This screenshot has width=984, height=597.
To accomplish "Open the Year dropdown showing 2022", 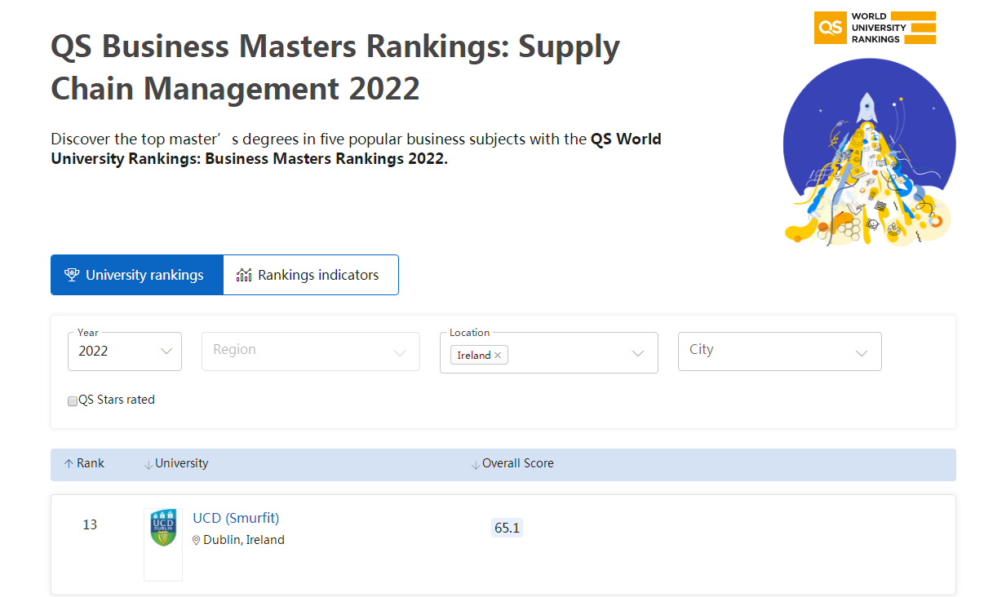I will (x=125, y=352).
